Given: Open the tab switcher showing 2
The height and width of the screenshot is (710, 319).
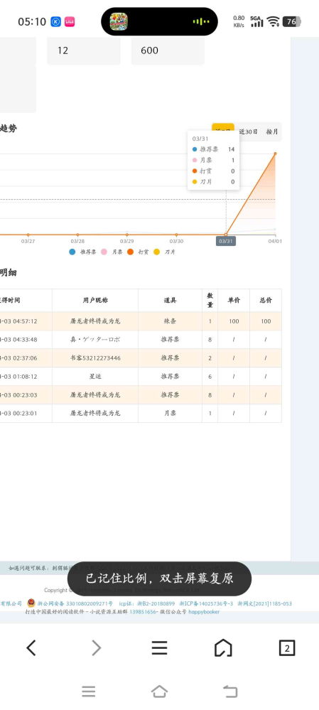Looking at the screenshot, I should pyautogui.click(x=287, y=648).
